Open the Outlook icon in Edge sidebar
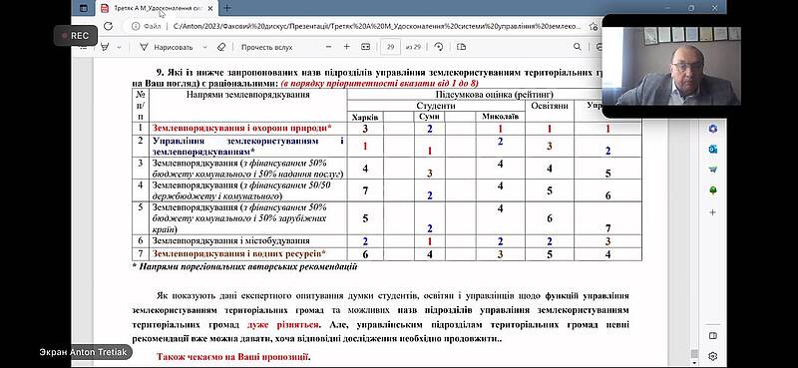Screen dimensions: 798x368 point(712,150)
